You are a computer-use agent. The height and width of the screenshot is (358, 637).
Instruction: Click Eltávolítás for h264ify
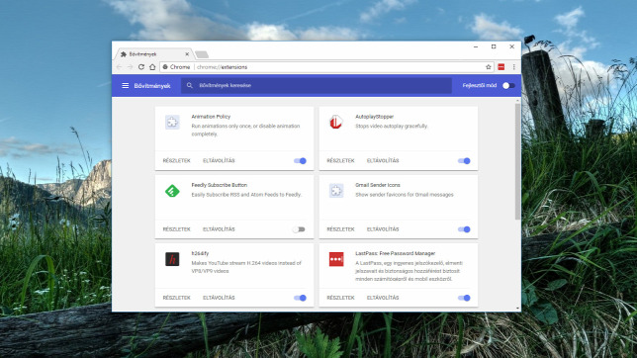(x=219, y=298)
